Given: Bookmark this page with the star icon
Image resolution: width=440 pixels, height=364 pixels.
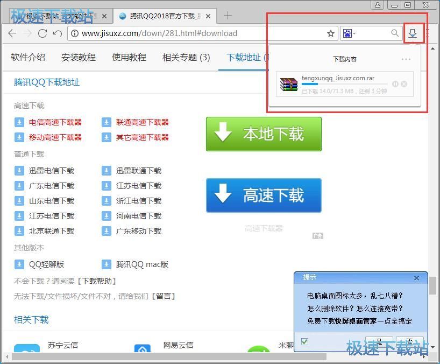Looking at the screenshot, I should (331, 33).
